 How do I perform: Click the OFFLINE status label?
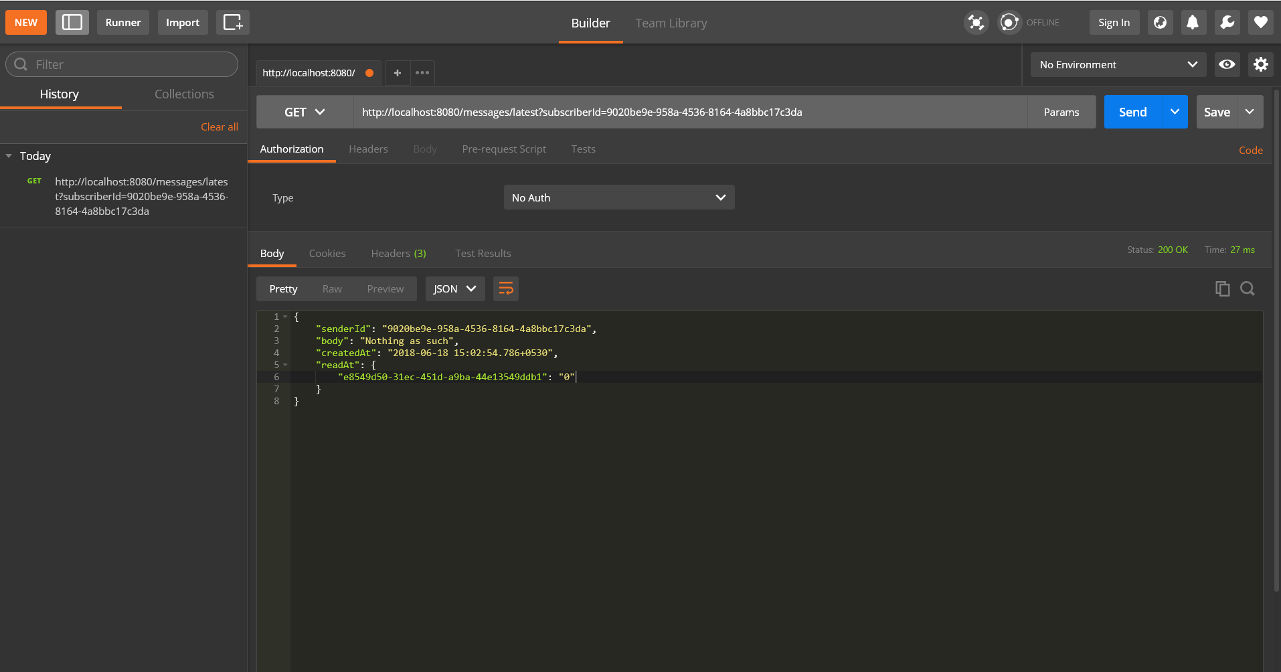pos(1043,22)
